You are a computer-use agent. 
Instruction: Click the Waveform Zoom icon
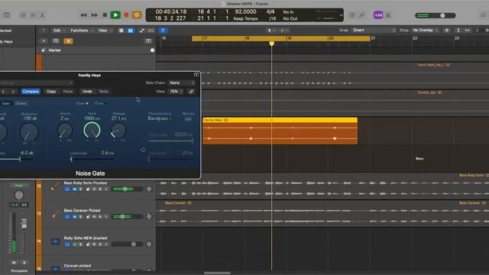point(447,31)
